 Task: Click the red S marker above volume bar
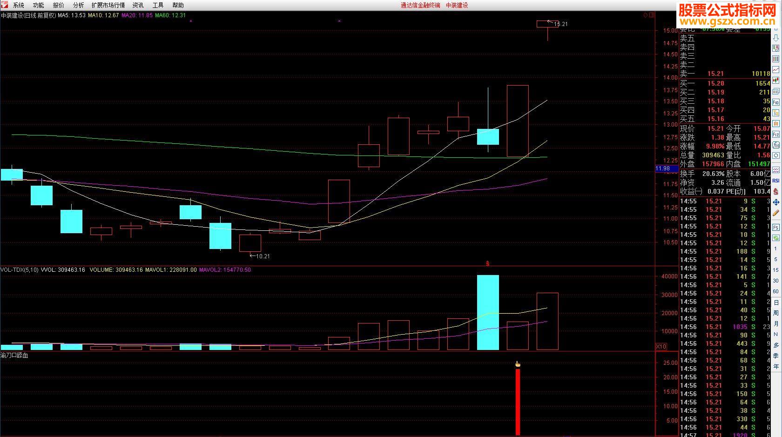(x=488, y=264)
